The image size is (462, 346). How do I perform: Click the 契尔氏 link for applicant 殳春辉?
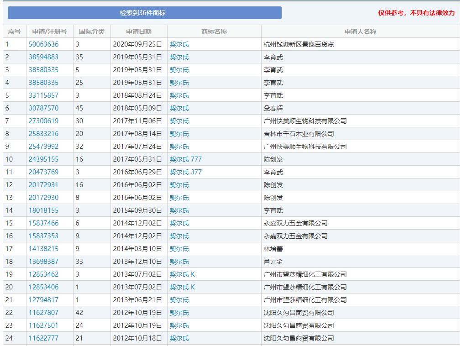point(178,108)
